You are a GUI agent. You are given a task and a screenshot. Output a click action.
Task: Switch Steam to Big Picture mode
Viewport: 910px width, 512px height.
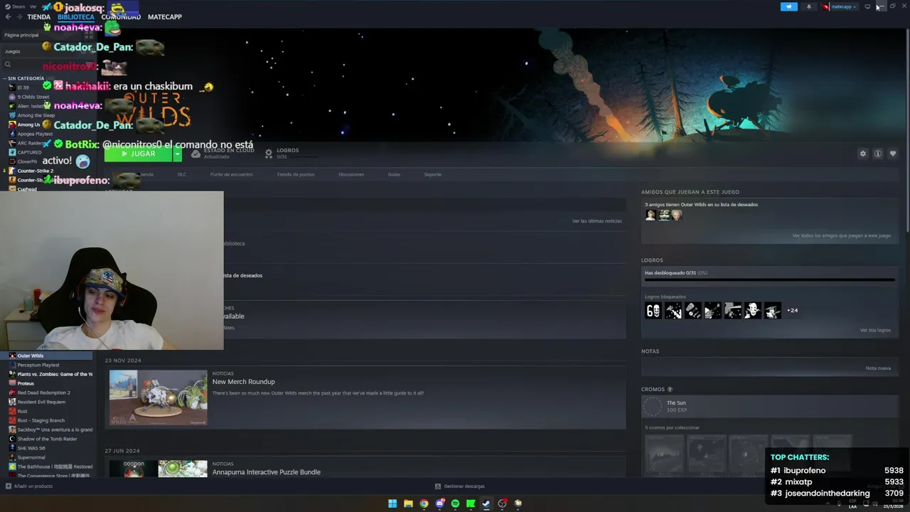[867, 6]
